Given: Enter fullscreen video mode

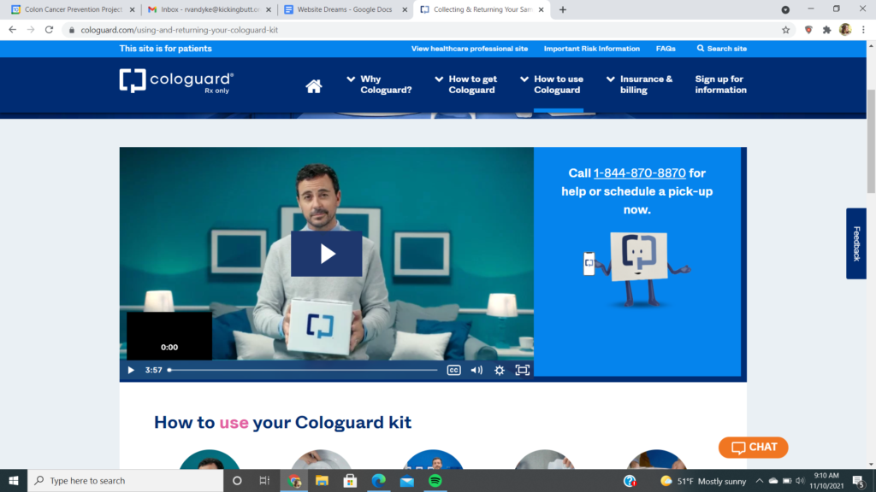Looking at the screenshot, I should (522, 370).
